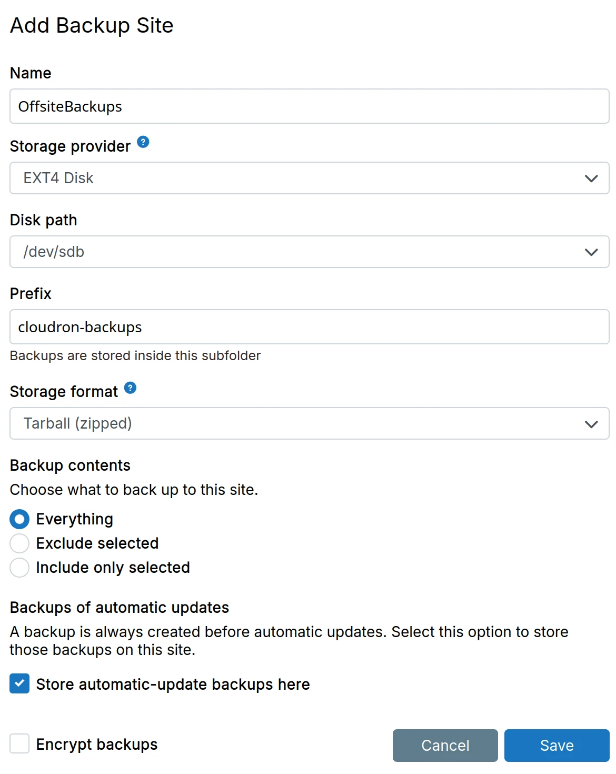The image size is (616, 774).
Task: Click the Store automatic-update backups here label
Action: (173, 684)
